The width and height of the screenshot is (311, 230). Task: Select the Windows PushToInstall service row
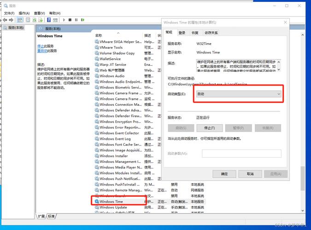click(150, 184)
